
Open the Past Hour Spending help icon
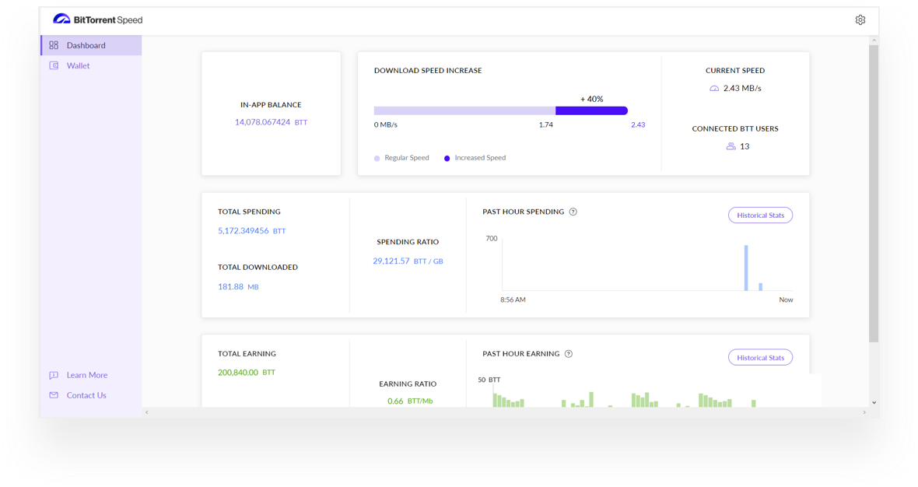coord(573,211)
